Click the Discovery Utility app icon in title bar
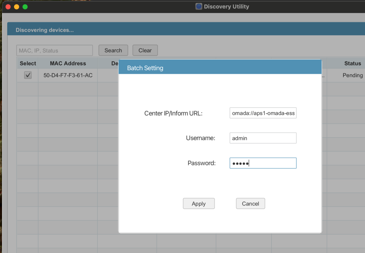 pos(199,6)
